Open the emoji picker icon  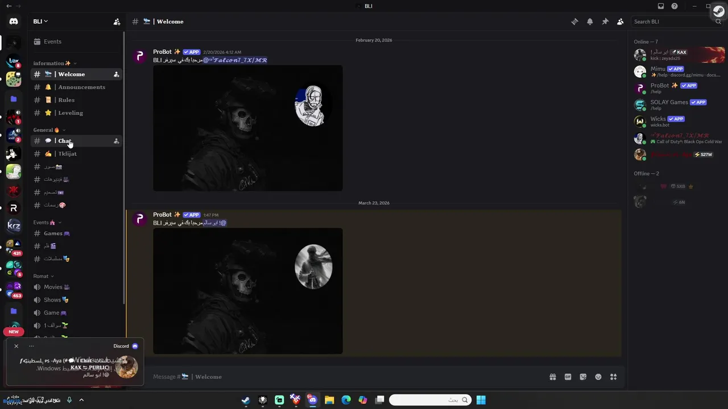[598, 377]
